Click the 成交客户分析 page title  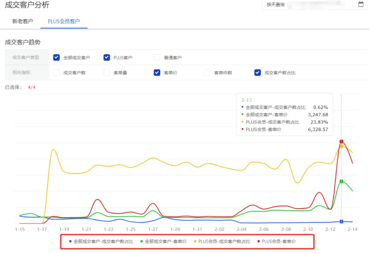tap(27, 4)
